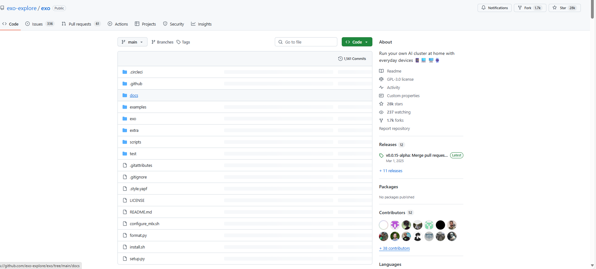Focus the Go to file search field

click(306, 42)
